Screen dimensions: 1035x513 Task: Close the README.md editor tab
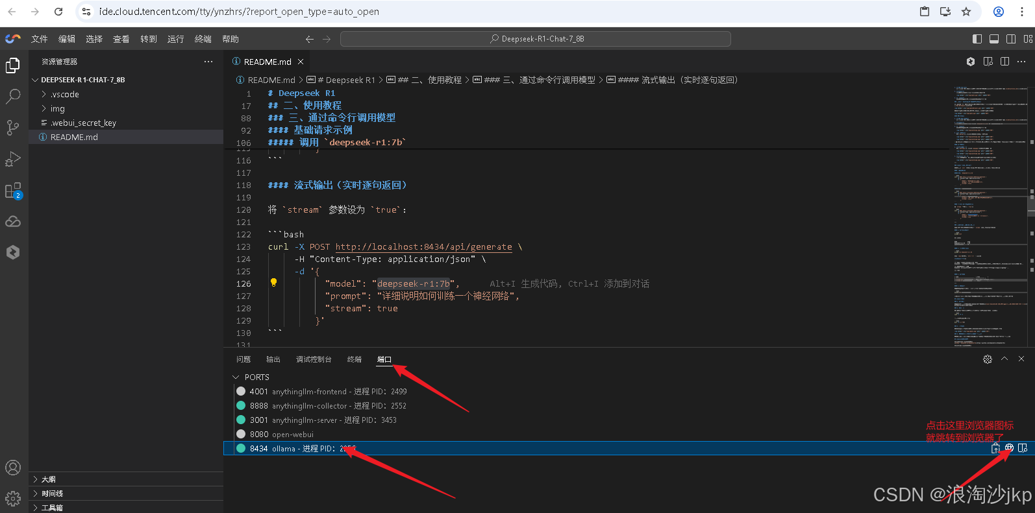point(301,62)
